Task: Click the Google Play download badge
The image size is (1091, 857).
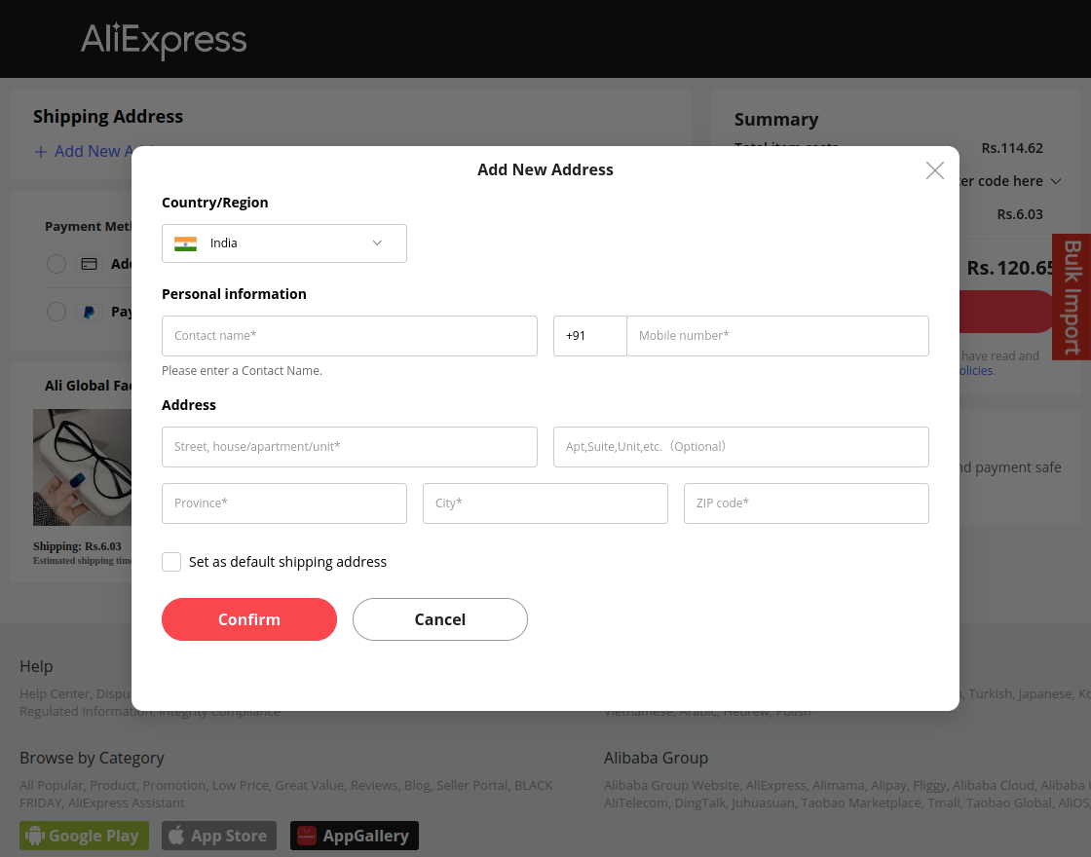Action: 84,835
